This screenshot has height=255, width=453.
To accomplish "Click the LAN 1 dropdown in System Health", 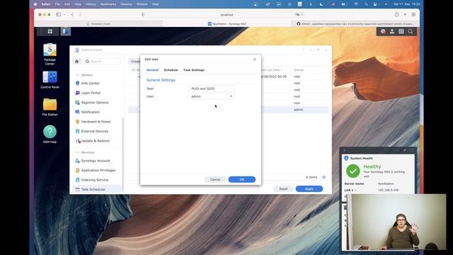I will [x=350, y=191].
